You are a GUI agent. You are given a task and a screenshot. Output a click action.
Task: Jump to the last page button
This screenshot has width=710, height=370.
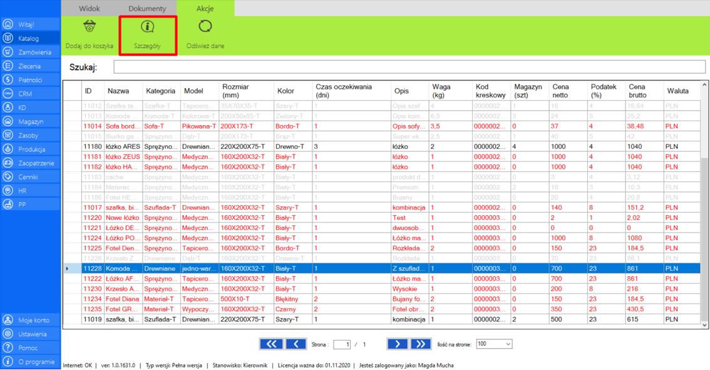pos(421,344)
